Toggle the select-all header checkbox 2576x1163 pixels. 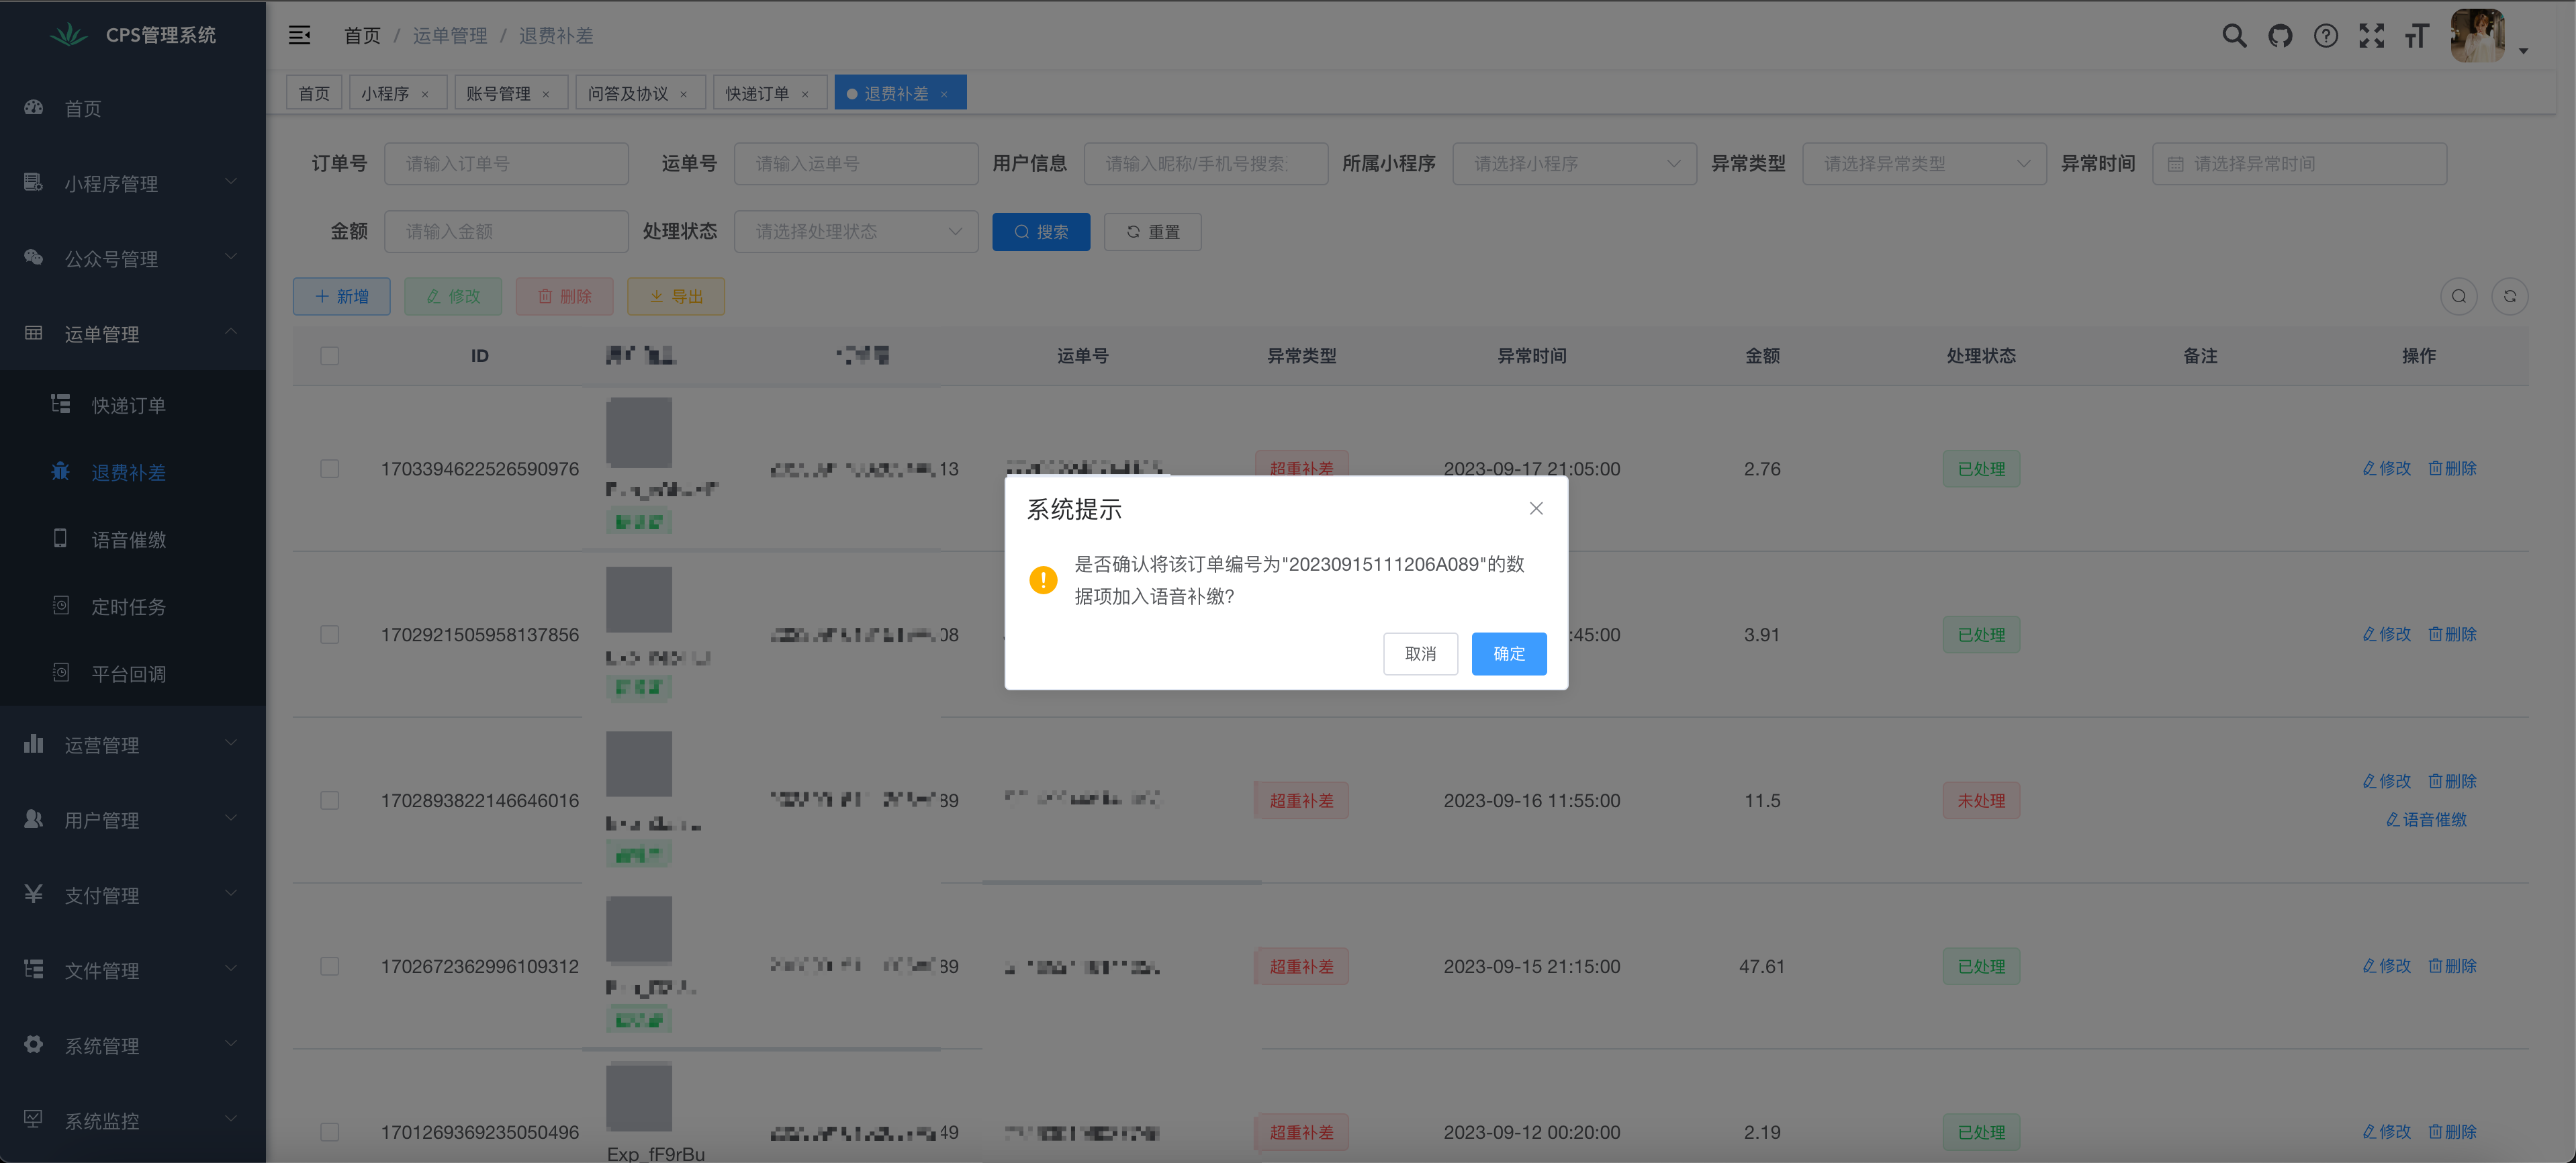click(329, 356)
